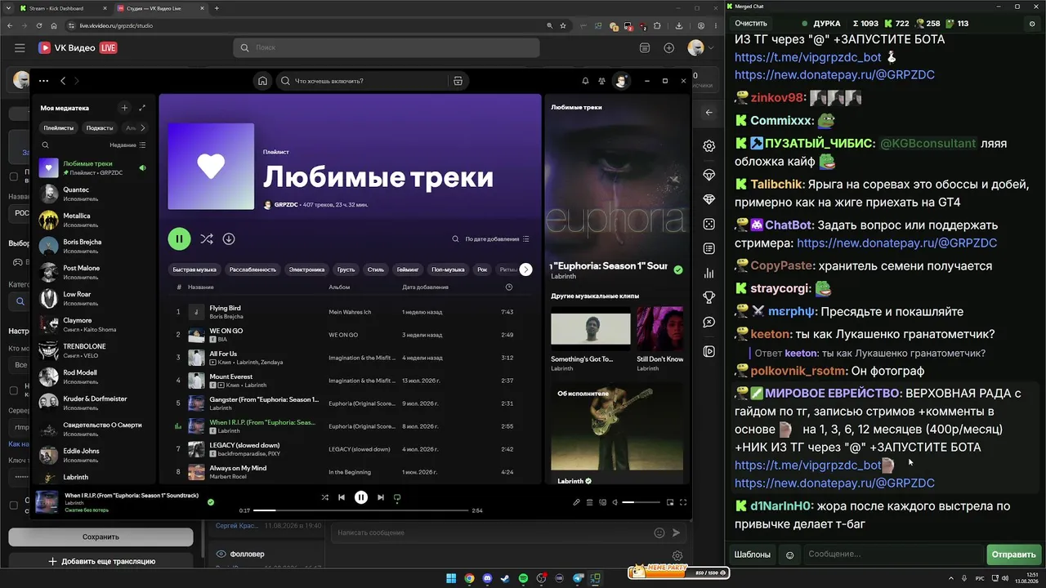Click Добавить еще трансляцию
The height and width of the screenshot is (588, 1046).
click(101, 561)
